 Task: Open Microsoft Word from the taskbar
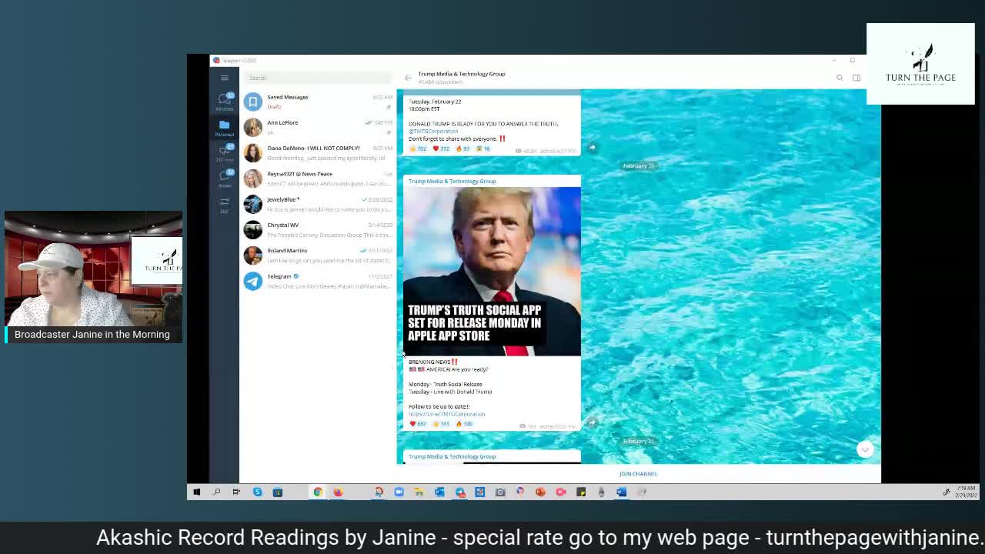pos(622,492)
